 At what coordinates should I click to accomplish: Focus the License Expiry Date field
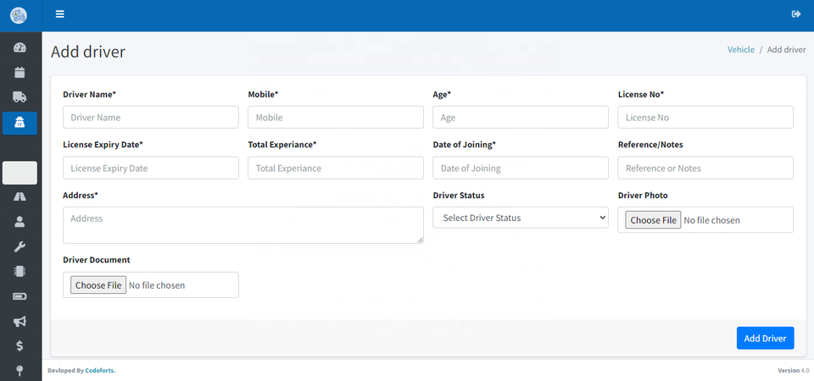[151, 168]
